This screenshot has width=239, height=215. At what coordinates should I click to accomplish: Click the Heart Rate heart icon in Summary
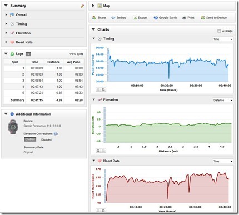(12, 42)
